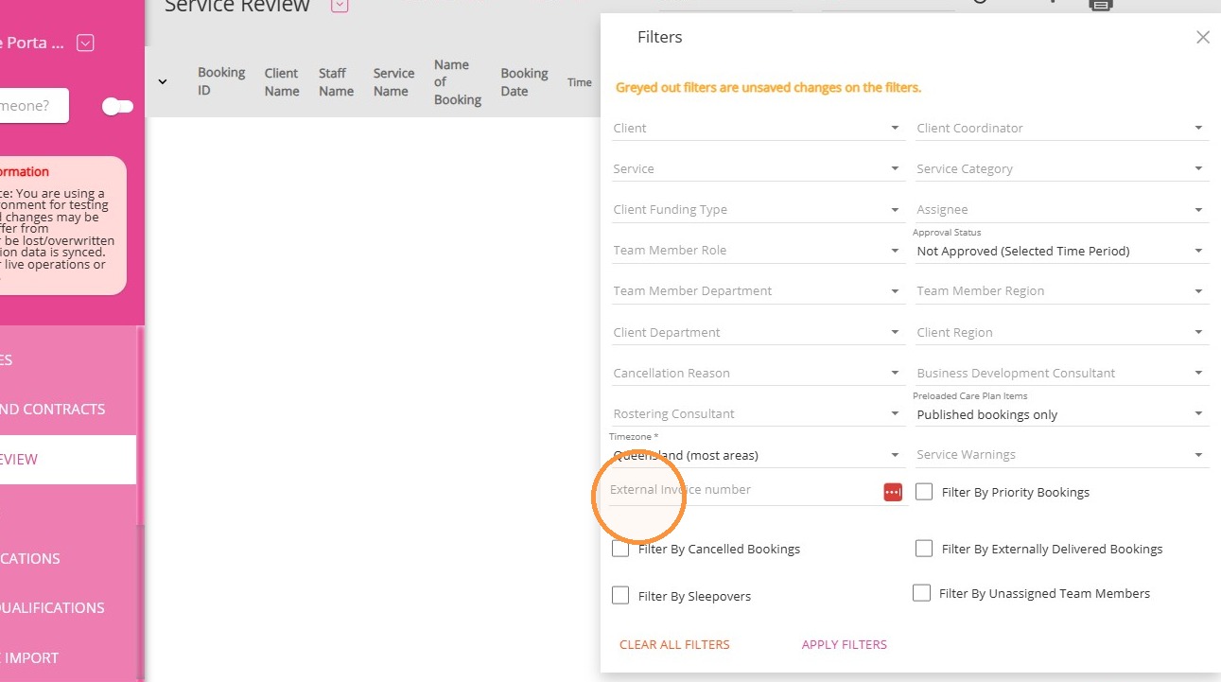Select the Client Funding Type dropdown
This screenshot has height=682, width=1221.
pyautogui.click(x=758, y=209)
